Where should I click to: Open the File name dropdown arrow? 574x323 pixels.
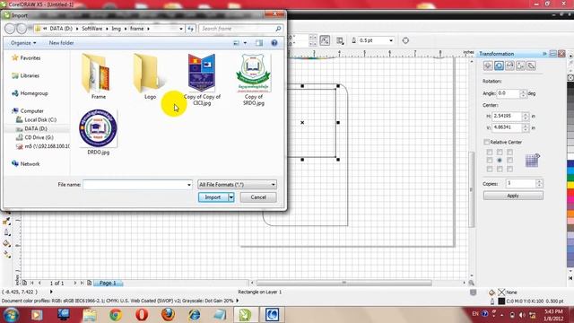(x=189, y=185)
